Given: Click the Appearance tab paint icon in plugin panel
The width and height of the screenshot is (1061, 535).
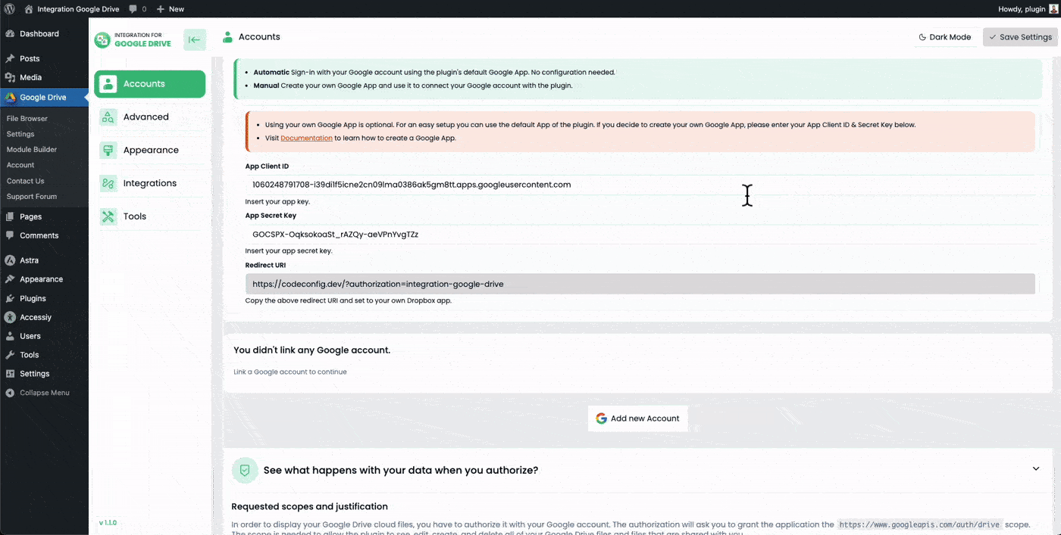Looking at the screenshot, I should coord(108,150).
